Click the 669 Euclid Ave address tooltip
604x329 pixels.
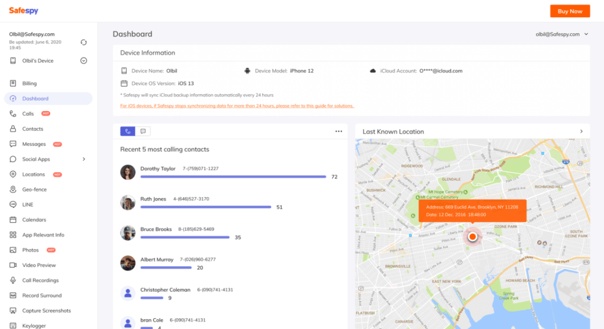[x=473, y=210]
